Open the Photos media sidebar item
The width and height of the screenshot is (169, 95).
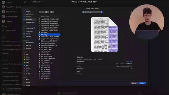coord(27,83)
